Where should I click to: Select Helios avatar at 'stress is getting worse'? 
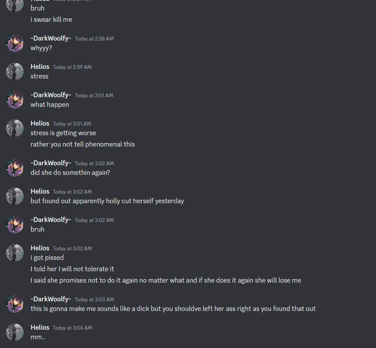(x=15, y=128)
